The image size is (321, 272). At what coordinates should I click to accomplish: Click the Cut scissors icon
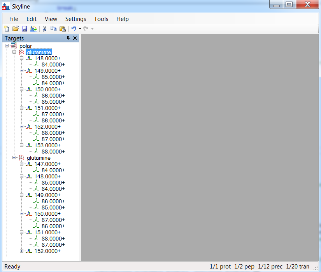pyautogui.click(x=45, y=29)
